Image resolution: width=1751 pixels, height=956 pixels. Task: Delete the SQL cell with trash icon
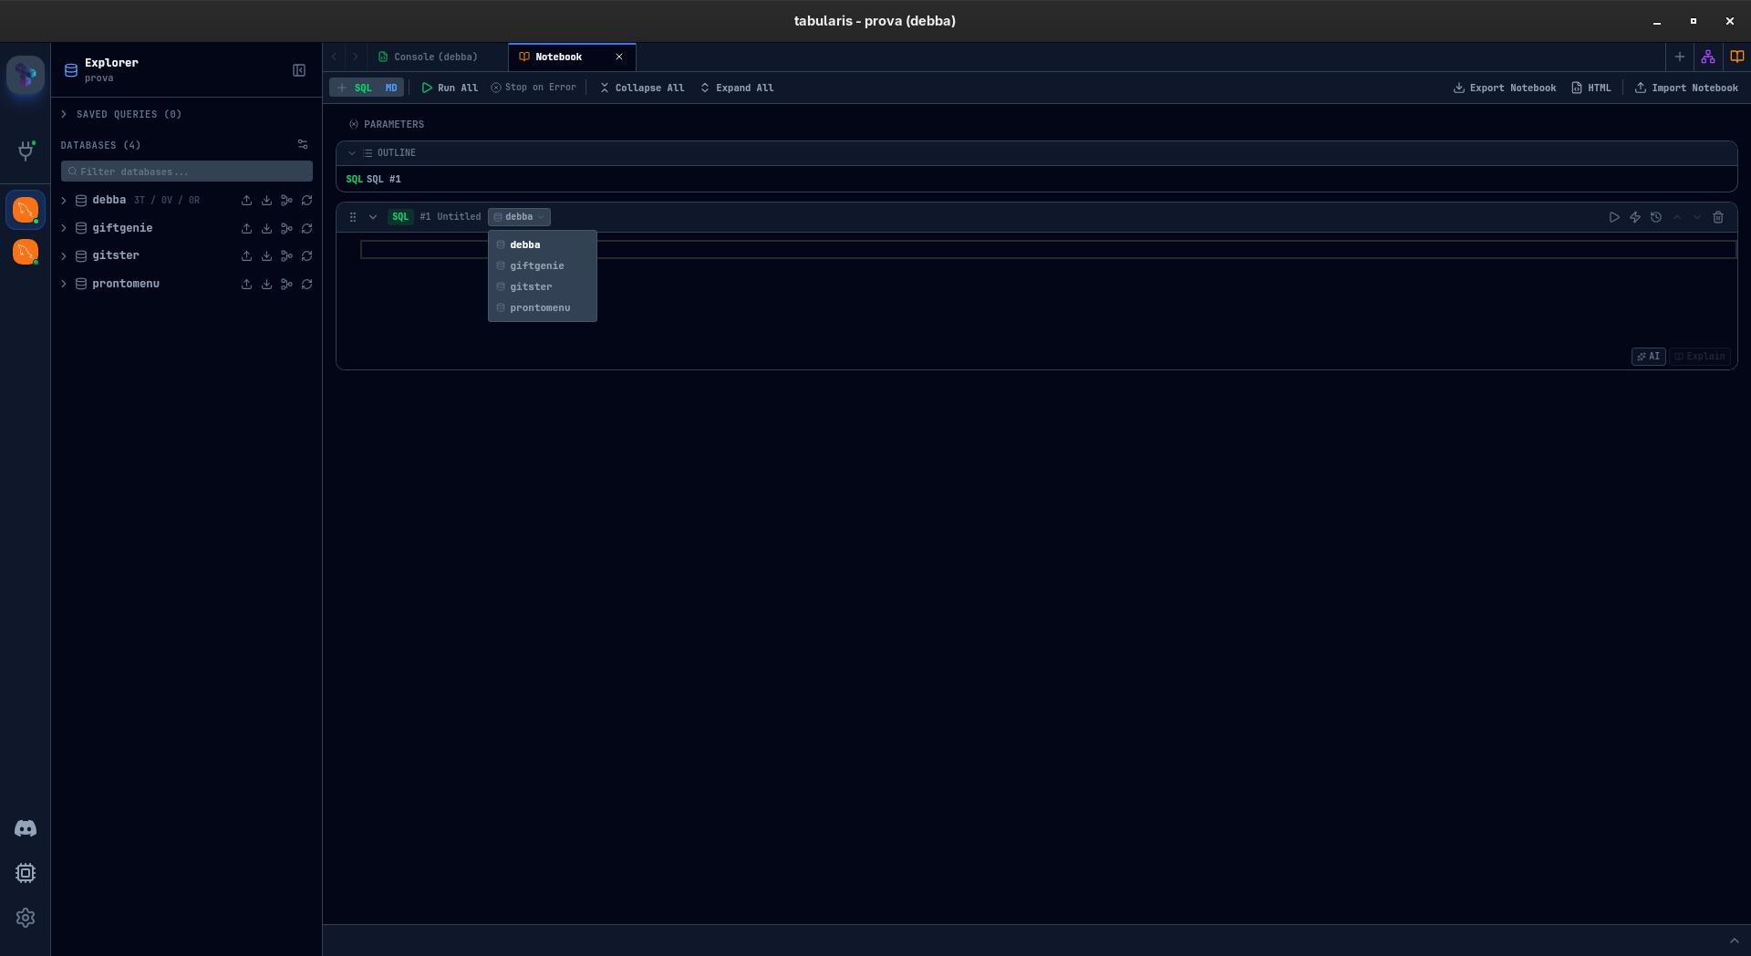pyautogui.click(x=1718, y=217)
